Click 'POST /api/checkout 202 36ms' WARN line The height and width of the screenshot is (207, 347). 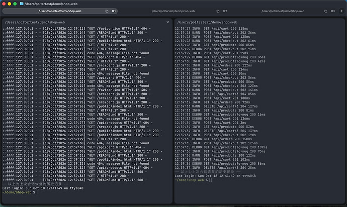(x=215, y=33)
